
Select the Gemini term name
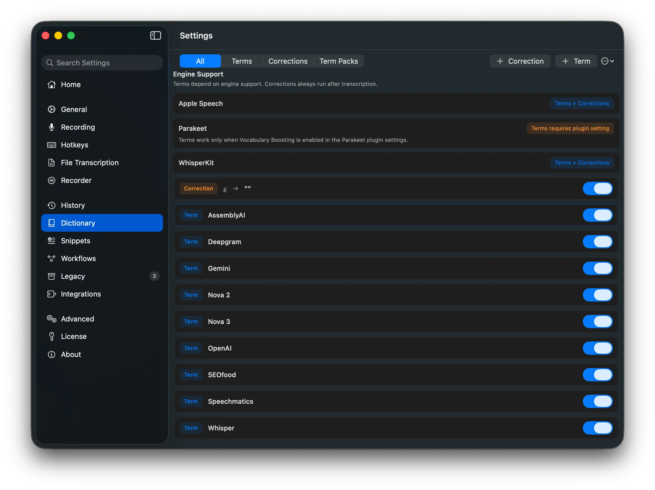219,268
